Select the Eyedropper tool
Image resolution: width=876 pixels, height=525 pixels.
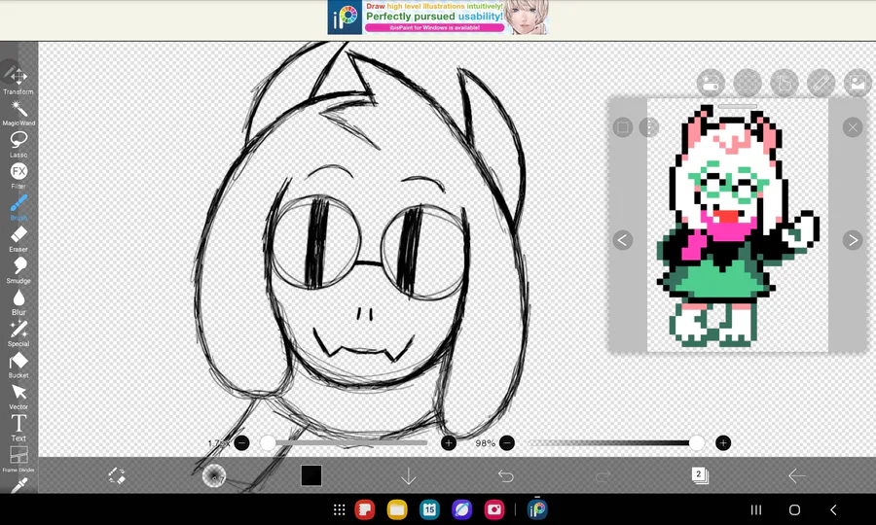coord(18,485)
